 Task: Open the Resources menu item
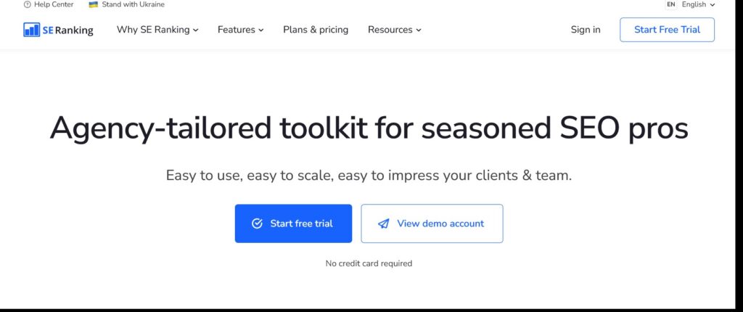(x=394, y=30)
